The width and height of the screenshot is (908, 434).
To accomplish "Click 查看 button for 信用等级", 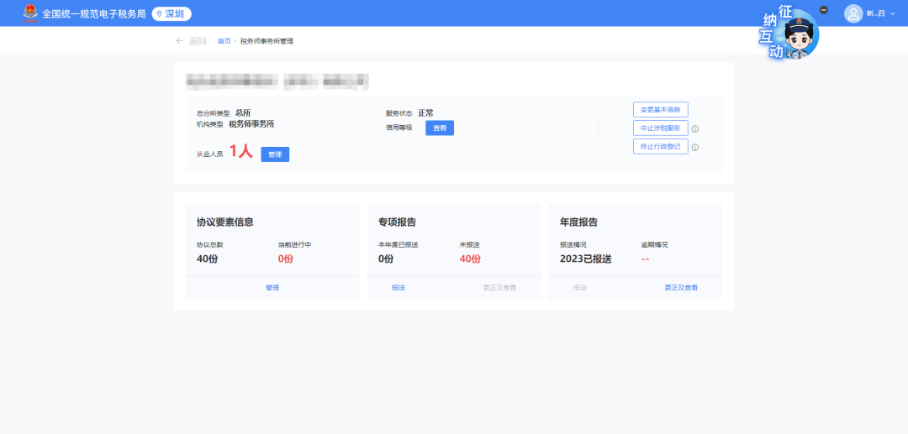I will pos(440,128).
